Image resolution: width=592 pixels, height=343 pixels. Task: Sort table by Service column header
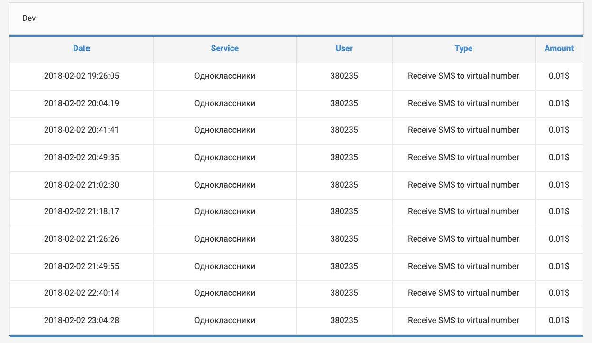[225, 48]
